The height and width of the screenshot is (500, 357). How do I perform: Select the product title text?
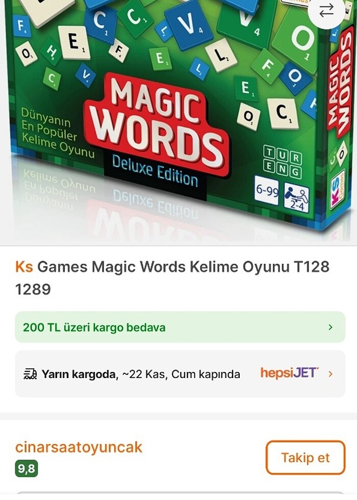point(172,278)
